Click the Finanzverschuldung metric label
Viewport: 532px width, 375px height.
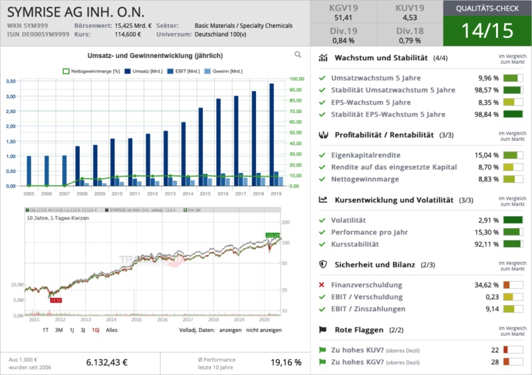(x=366, y=285)
